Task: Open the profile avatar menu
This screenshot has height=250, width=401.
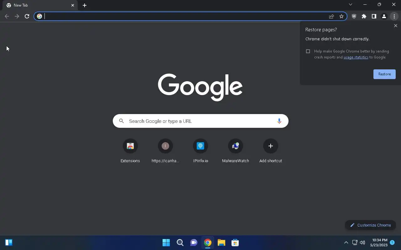Action: (384, 16)
